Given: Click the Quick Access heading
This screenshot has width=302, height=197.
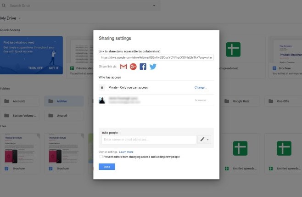Looking at the screenshot, I should (10, 30).
